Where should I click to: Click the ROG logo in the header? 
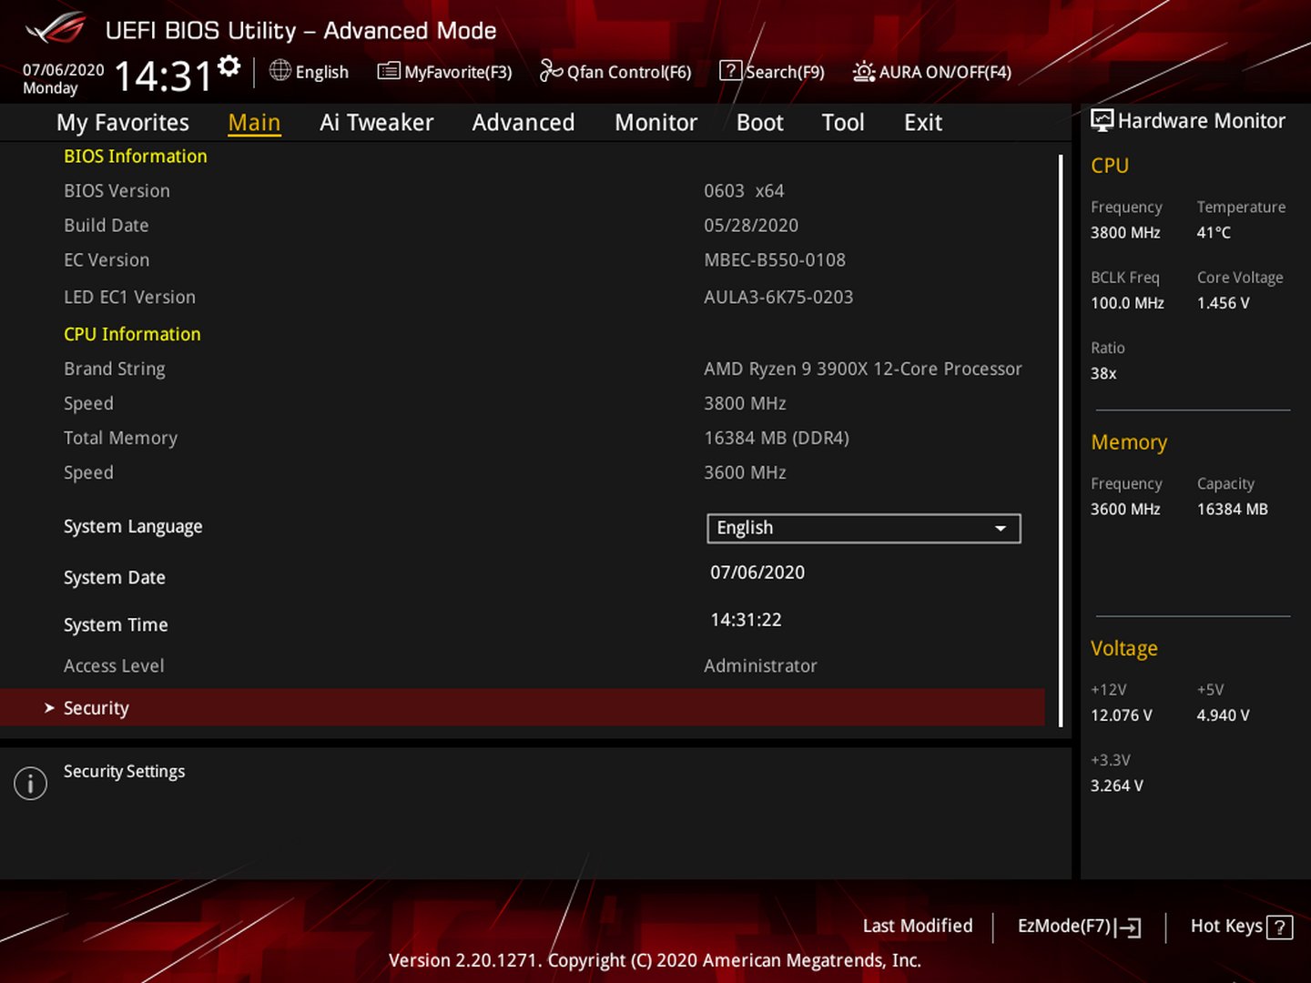pyautogui.click(x=56, y=29)
